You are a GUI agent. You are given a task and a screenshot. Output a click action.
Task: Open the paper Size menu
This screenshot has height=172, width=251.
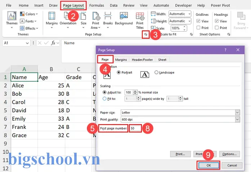pyautogui.click(x=84, y=20)
